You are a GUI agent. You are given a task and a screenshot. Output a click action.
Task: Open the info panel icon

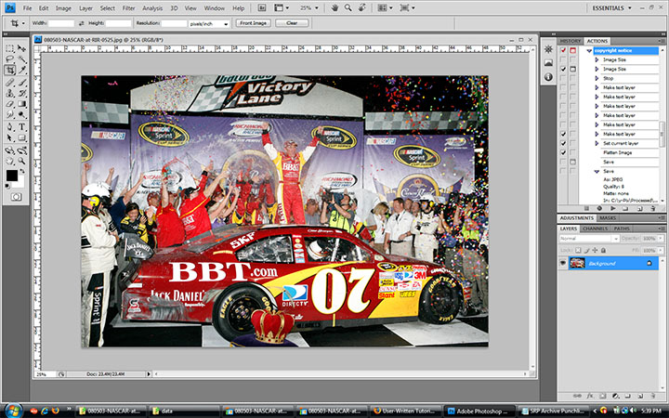(x=549, y=77)
